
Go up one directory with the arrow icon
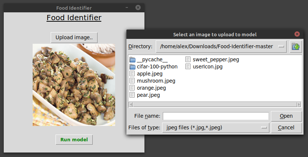pos(296,47)
